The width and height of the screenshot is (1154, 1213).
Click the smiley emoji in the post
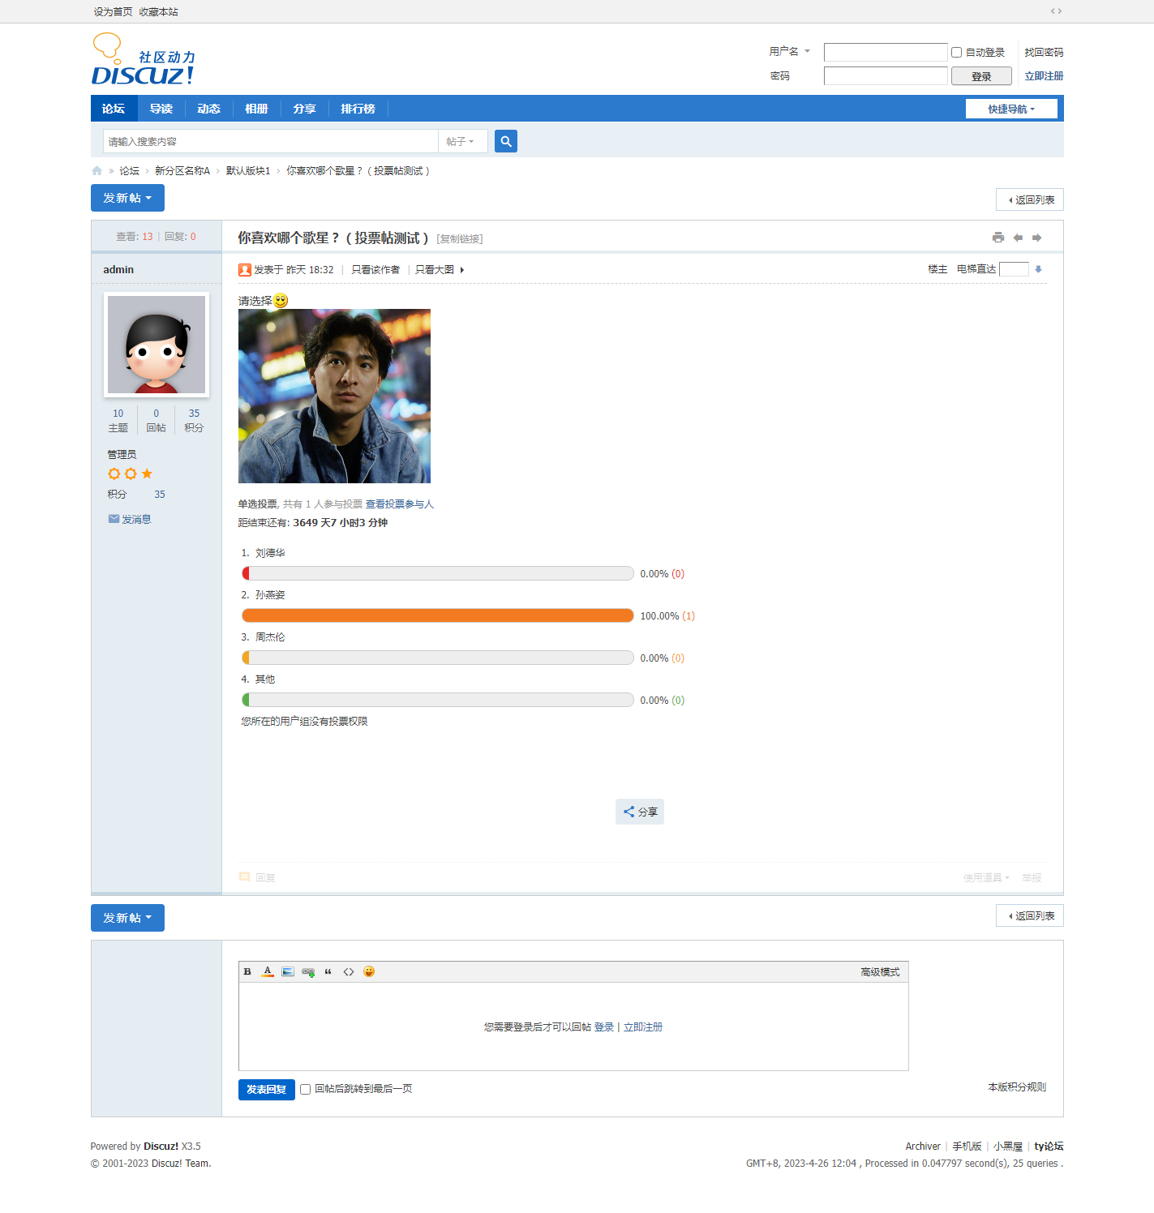pos(281,300)
